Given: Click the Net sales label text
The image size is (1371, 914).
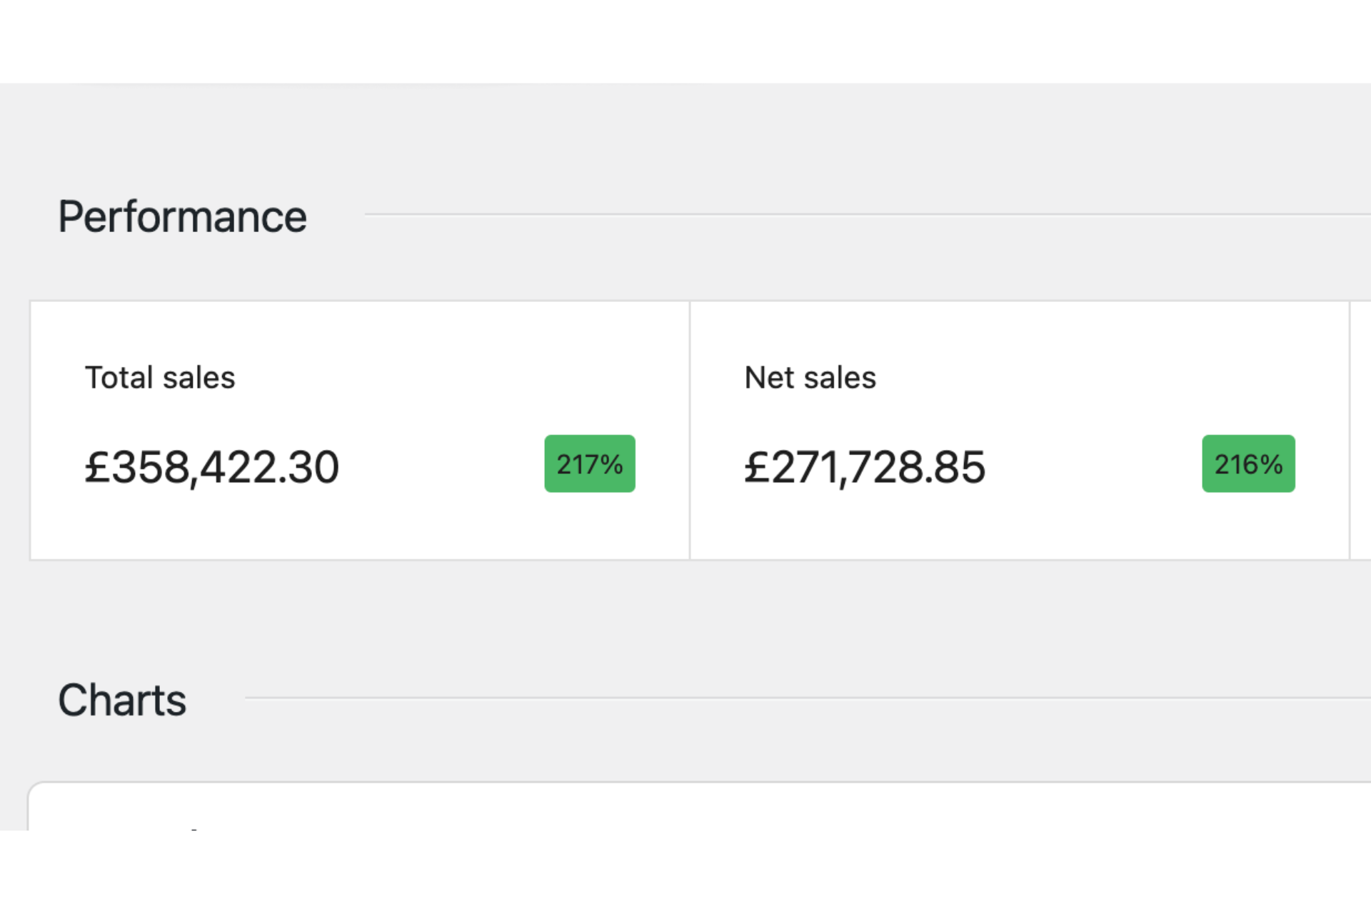Looking at the screenshot, I should point(810,378).
